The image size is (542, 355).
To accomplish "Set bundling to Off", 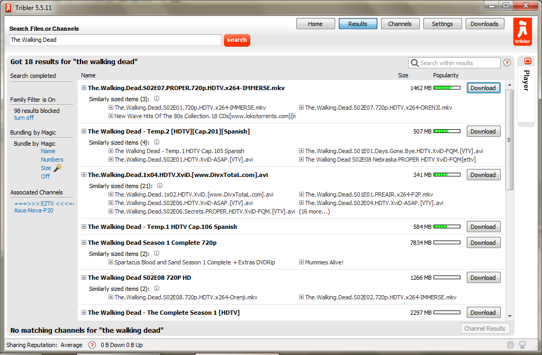I will pos(46,176).
